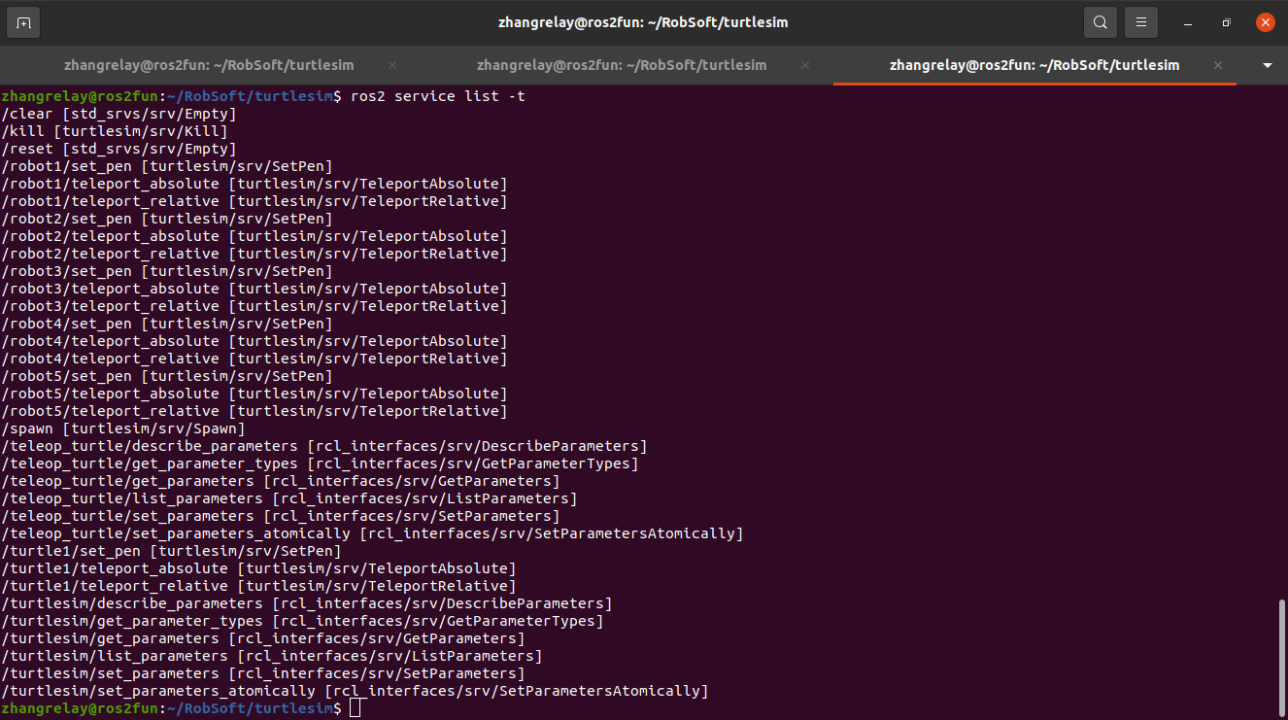Viewport: 1288px width, 720px height.
Task: Click the "/robot1/teleport_absolute" service line
Action: [x=254, y=184]
